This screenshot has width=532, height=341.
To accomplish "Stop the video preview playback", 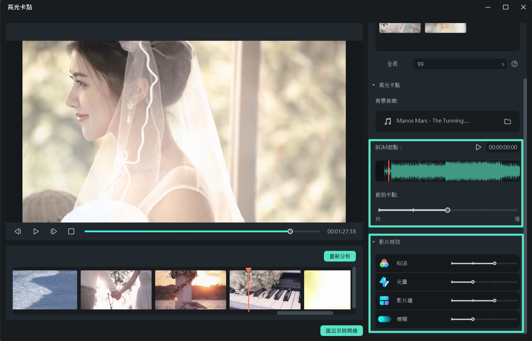I will pyautogui.click(x=71, y=231).
